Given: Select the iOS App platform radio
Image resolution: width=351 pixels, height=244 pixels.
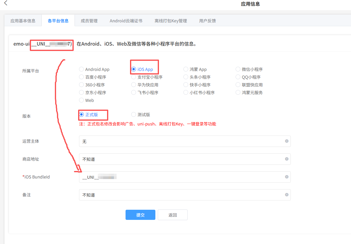Looking at the screenshot, I should 134,69.
